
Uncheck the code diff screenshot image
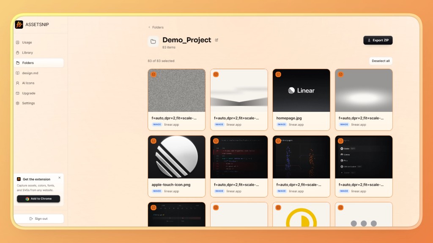point(216,141)
